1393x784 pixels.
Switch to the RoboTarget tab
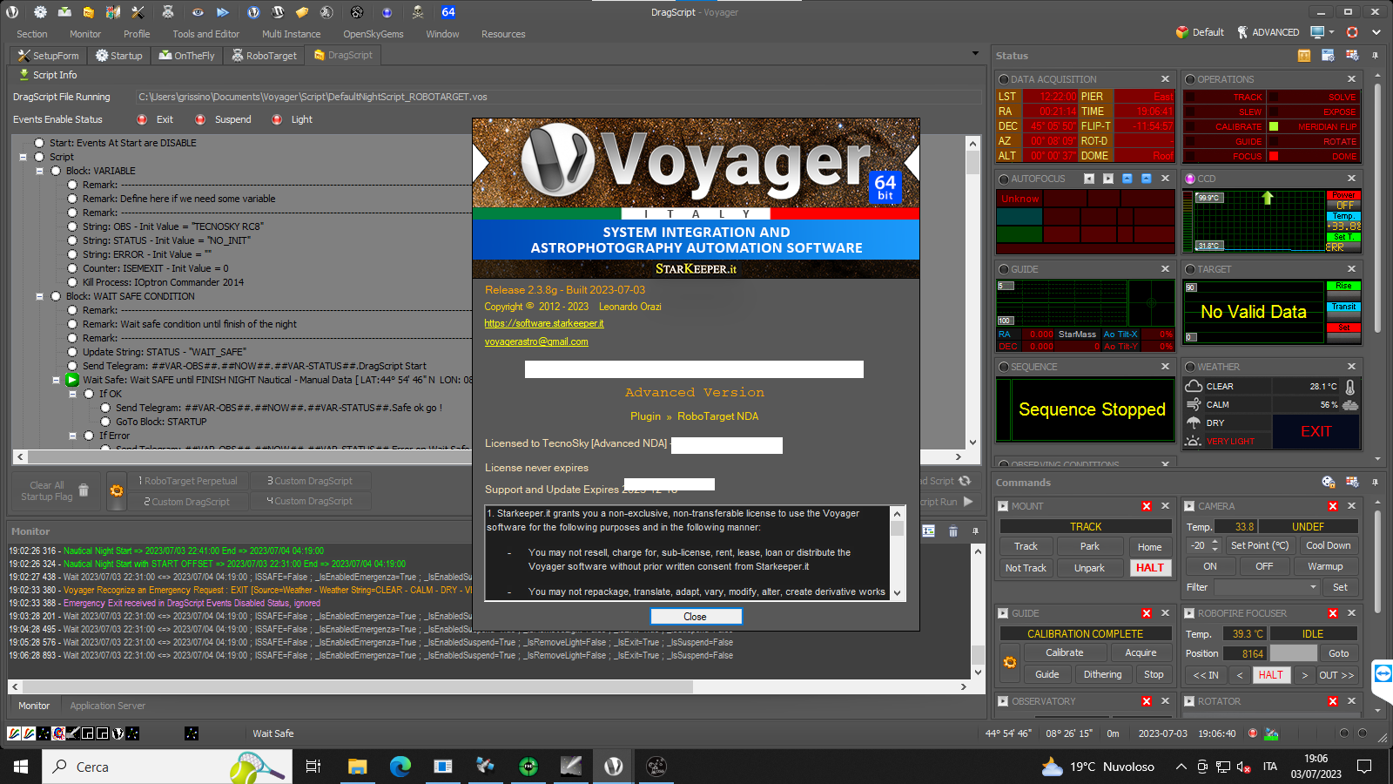(265, 55)
